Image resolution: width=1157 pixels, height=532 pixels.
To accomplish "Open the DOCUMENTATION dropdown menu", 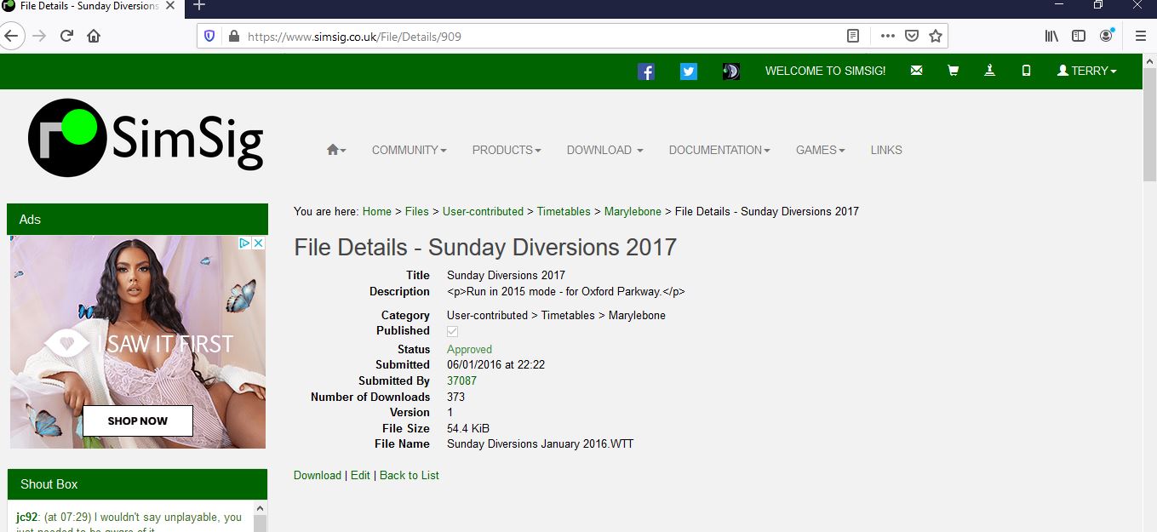I will [x=719, y=150].
